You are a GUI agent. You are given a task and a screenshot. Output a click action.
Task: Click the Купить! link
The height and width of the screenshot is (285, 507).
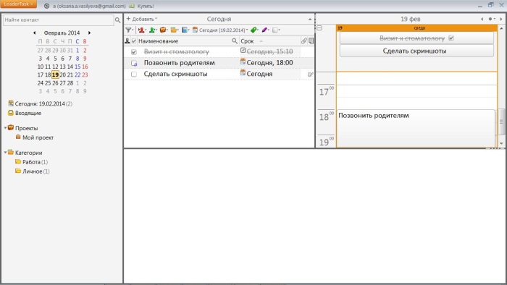click(145, 6)
